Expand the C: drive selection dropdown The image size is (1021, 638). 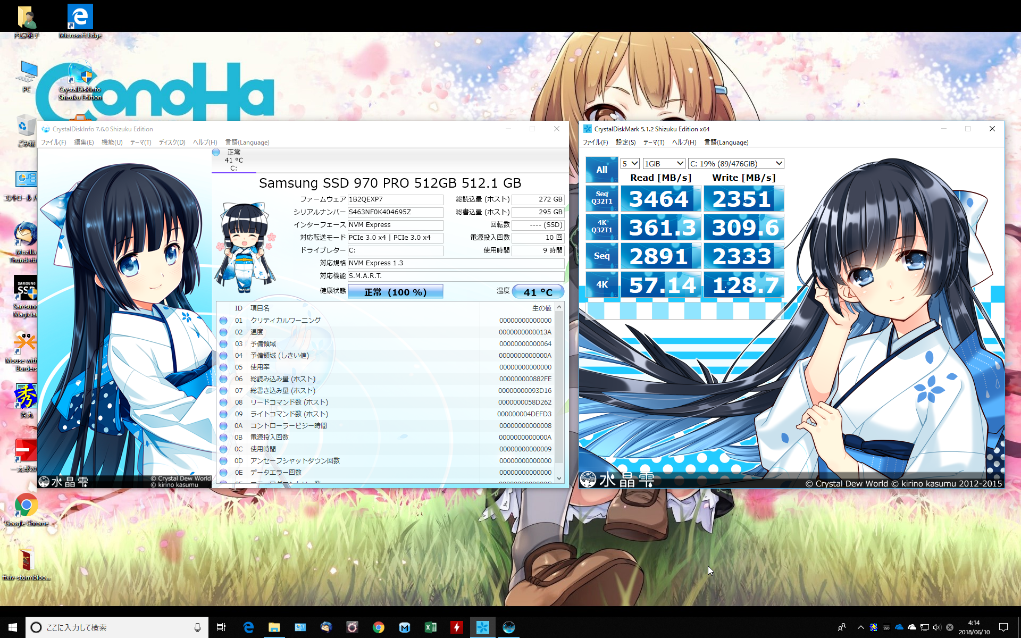pos(736,164)
